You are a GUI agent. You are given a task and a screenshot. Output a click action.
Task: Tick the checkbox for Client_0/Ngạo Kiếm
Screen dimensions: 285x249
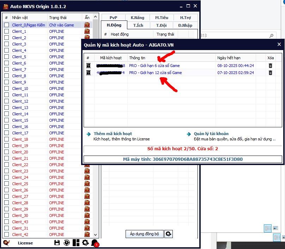[x=7, y=25]
